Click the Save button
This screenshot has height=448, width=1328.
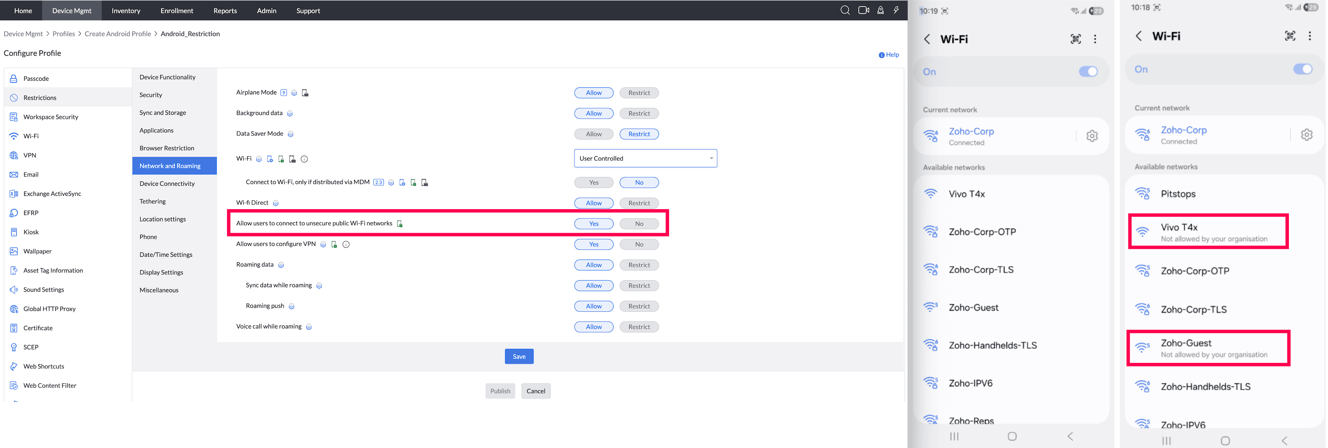(x=519, y=356)
